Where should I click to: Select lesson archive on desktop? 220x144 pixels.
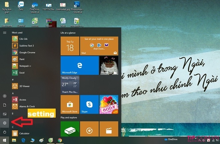coord(49,22)
